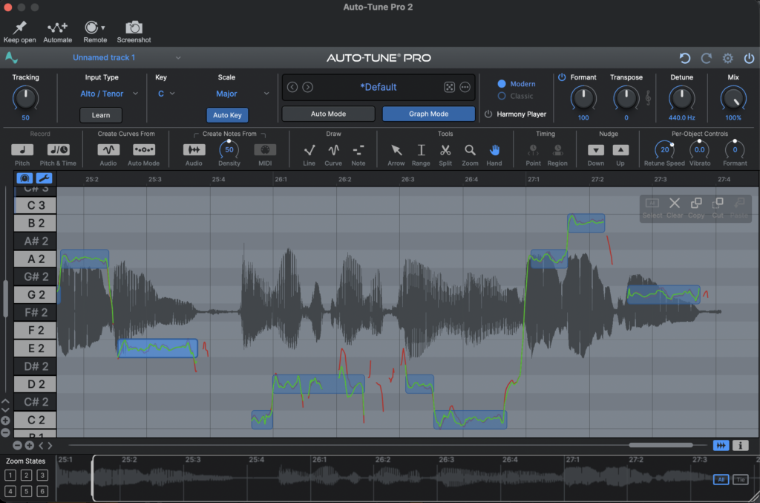Viewport: 760px width, 503px height.
Task: Toggle the auto-scroll arrows button
Action: click(x=721, y=445)
